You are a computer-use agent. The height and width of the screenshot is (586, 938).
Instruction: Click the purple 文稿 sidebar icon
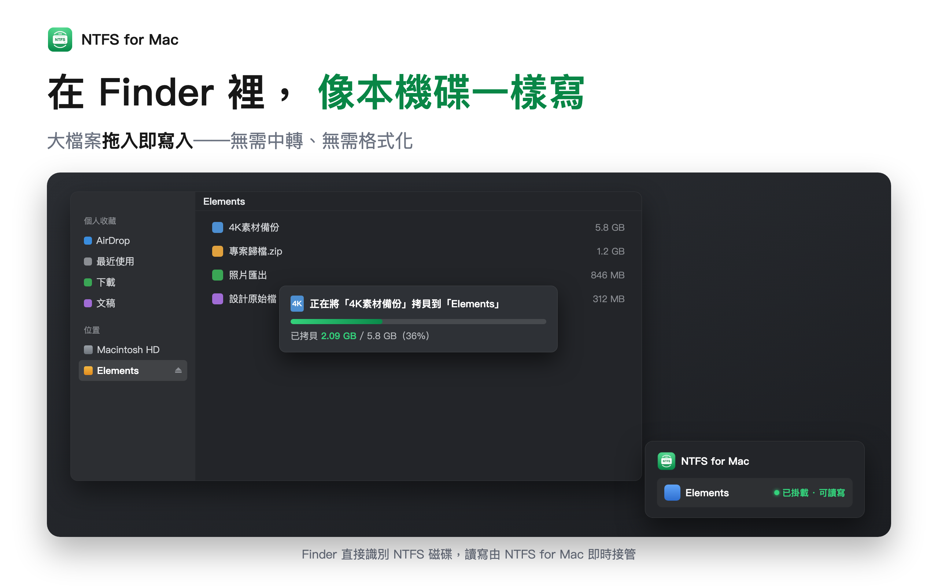88,304
